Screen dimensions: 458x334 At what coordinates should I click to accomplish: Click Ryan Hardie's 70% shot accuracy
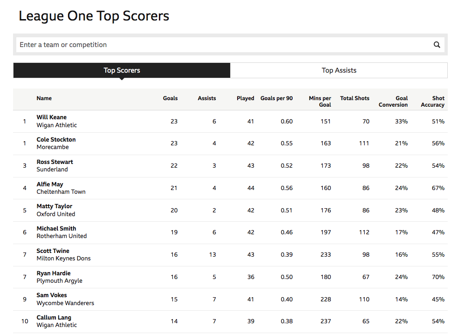click(438, 277)
